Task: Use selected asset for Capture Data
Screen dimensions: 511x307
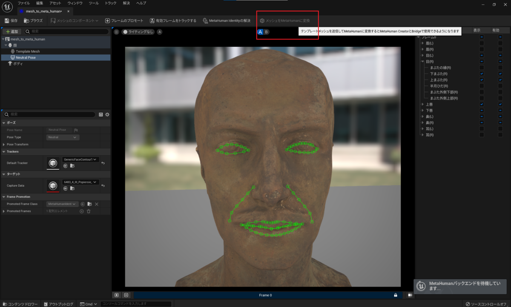Action: [x=66, y=188]
